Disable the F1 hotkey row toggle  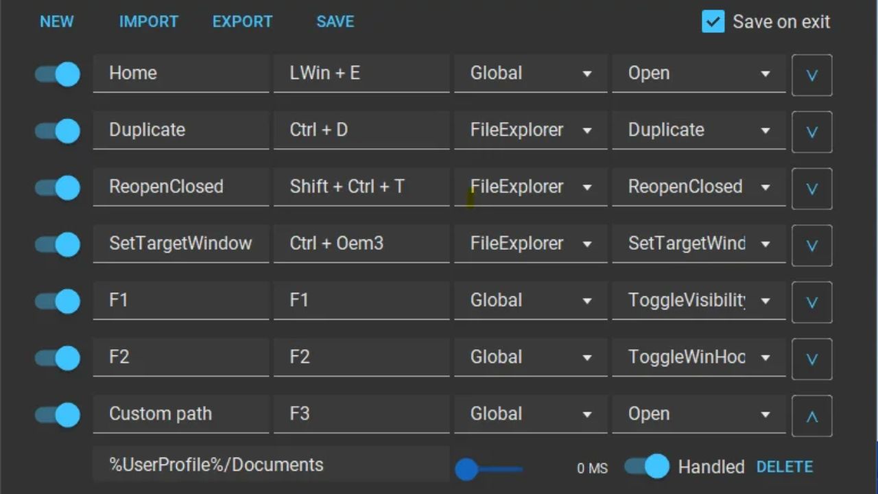[x=58, y=301]
